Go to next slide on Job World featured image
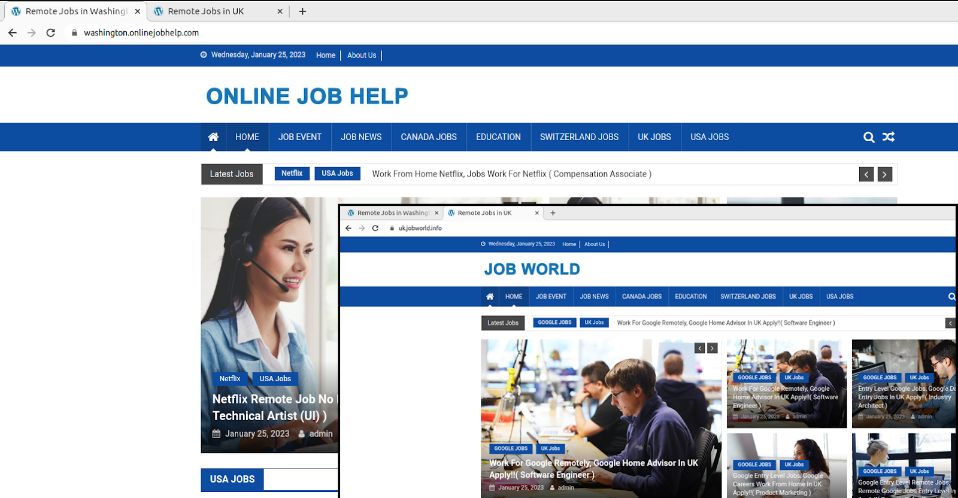 pos(713,348)
